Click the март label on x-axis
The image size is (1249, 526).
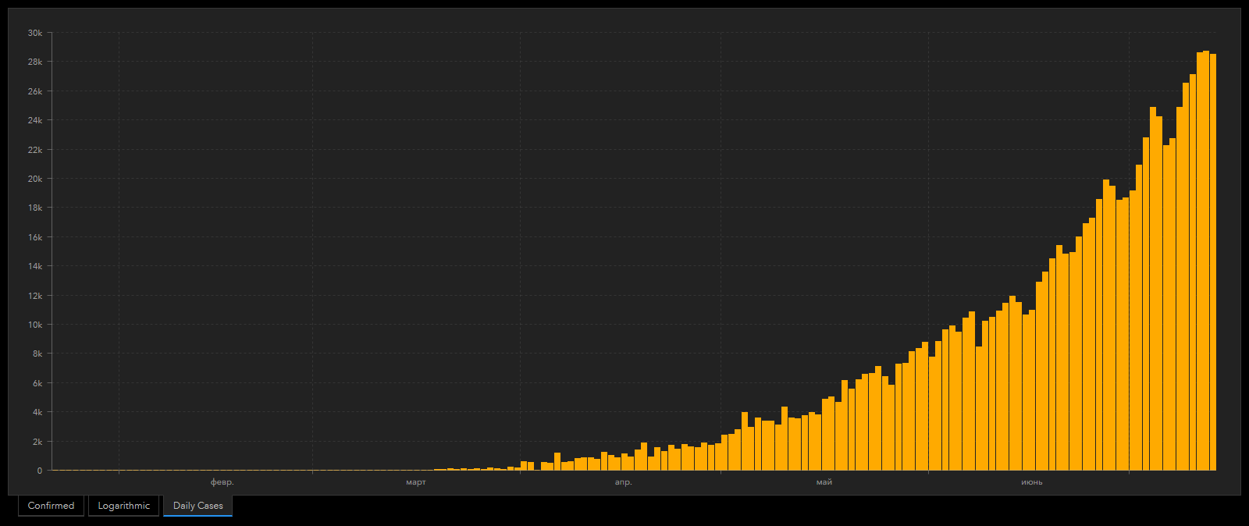[x=416, y=482]
